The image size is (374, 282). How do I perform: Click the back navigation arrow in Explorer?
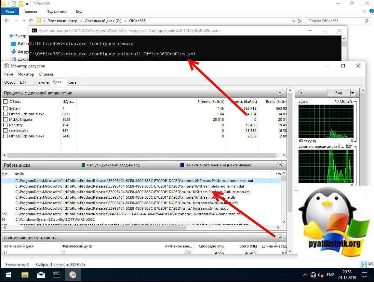pos(7,21)
